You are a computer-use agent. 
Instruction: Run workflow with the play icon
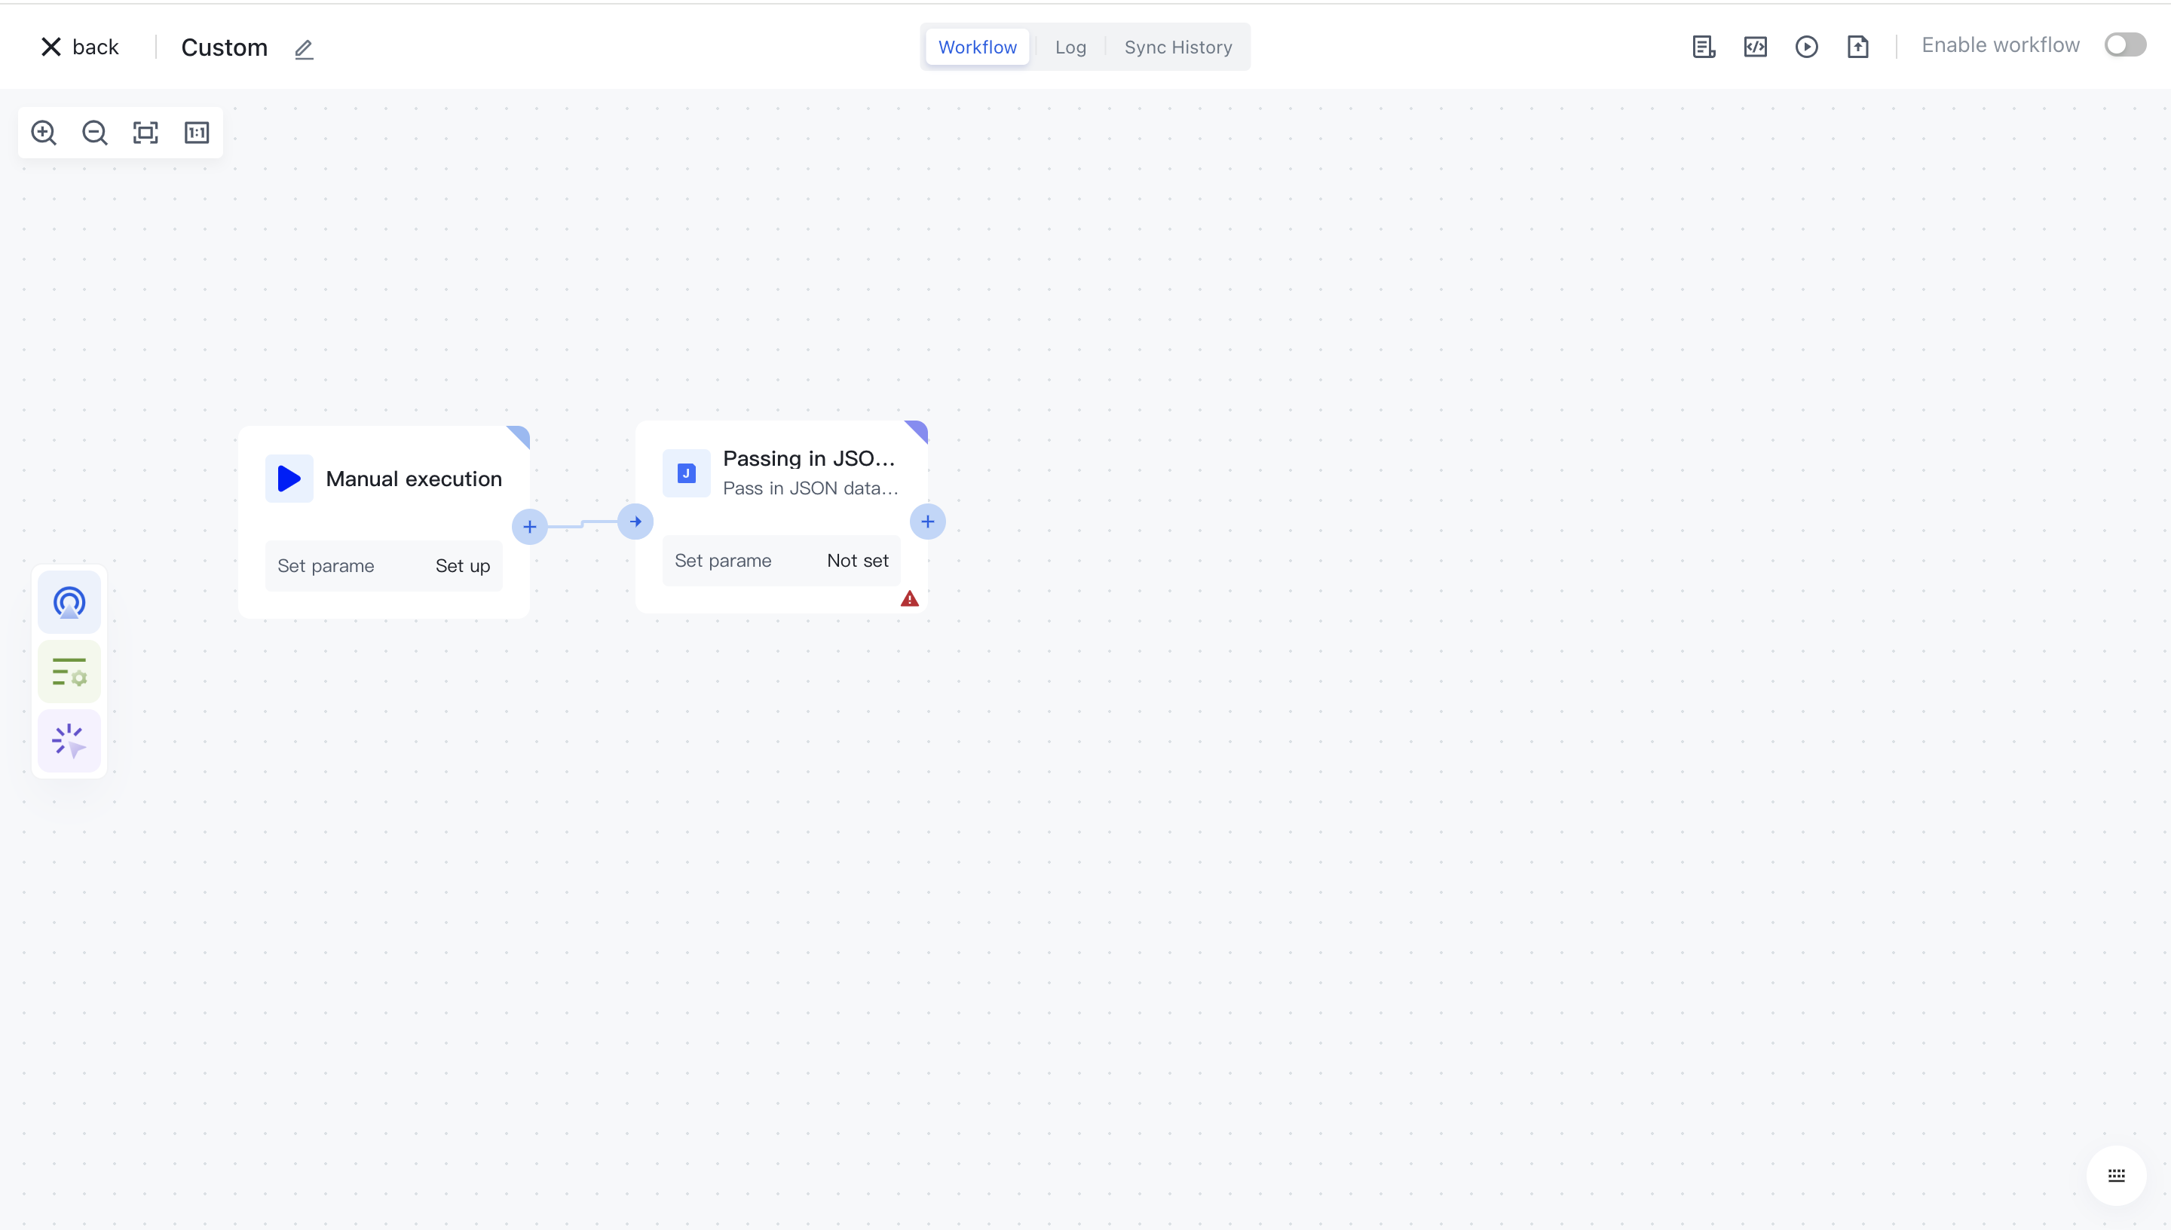[x=1806, y=47]
